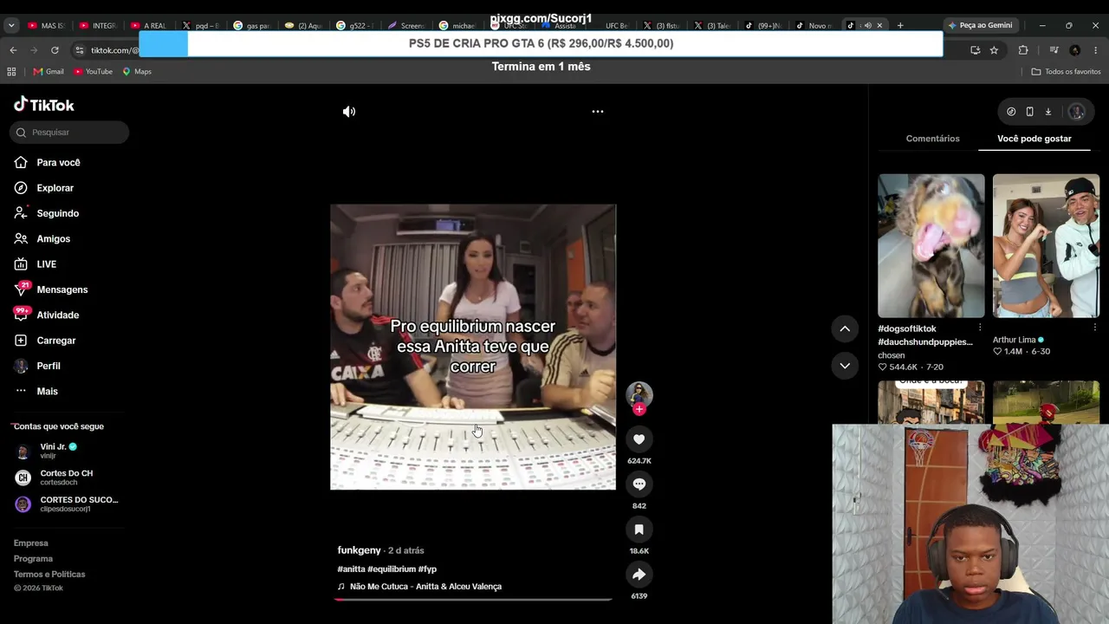Go to next video with down chevron
The image size is (1109, 624).
[845, 366]
